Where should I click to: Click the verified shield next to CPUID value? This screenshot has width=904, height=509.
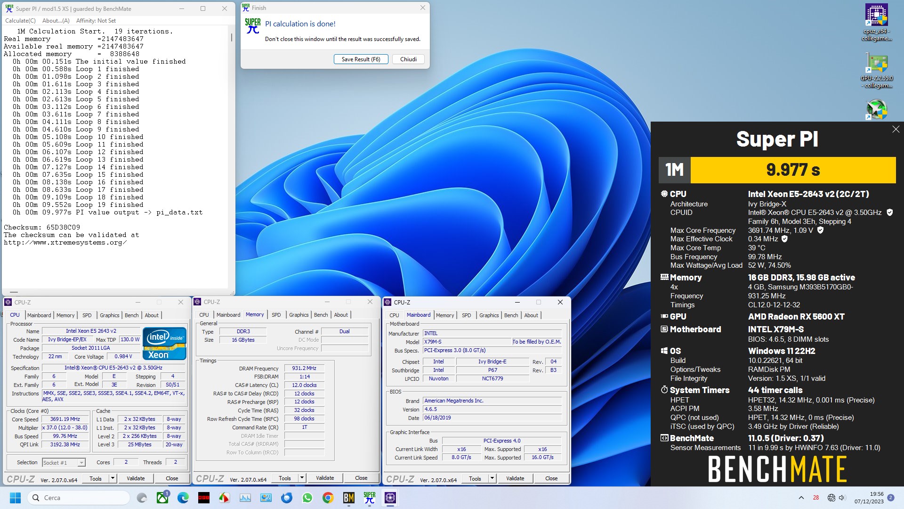point(890,213)
